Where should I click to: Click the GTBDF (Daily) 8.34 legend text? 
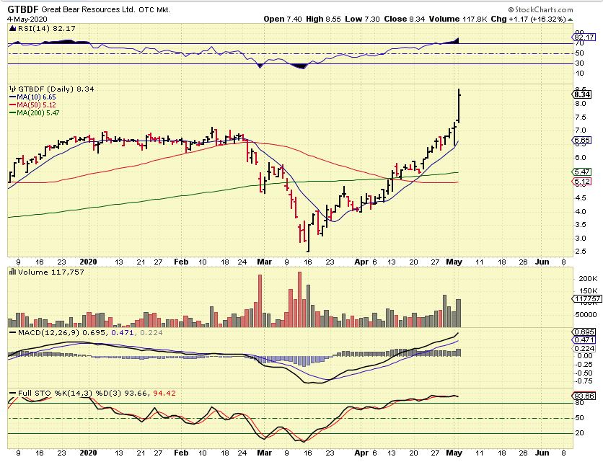(56, 89)
